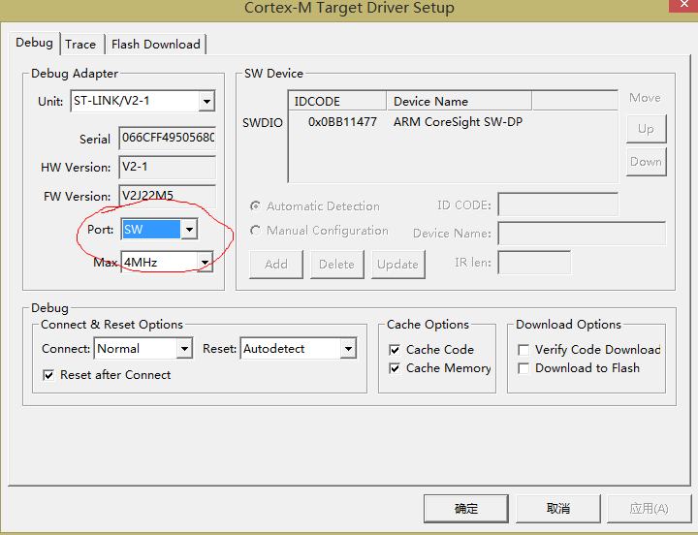Cancel with the 取消 button
This screenshot has height=535, width=698.
(558, 508)
